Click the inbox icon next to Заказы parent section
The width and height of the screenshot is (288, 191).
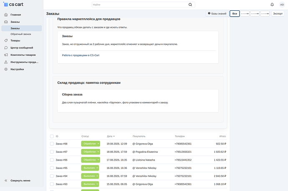pos(6,22)
